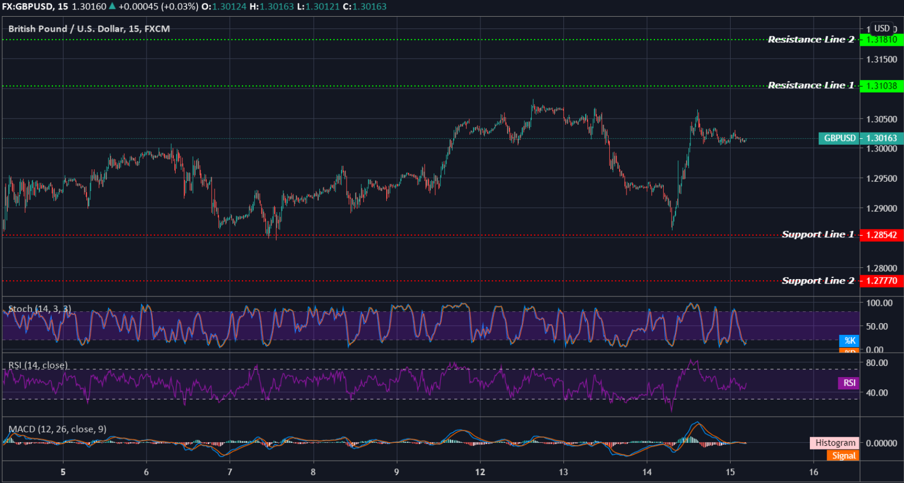904x483 pixels.
Task: Click the C:1.30163 close price value
Action: 364,7
